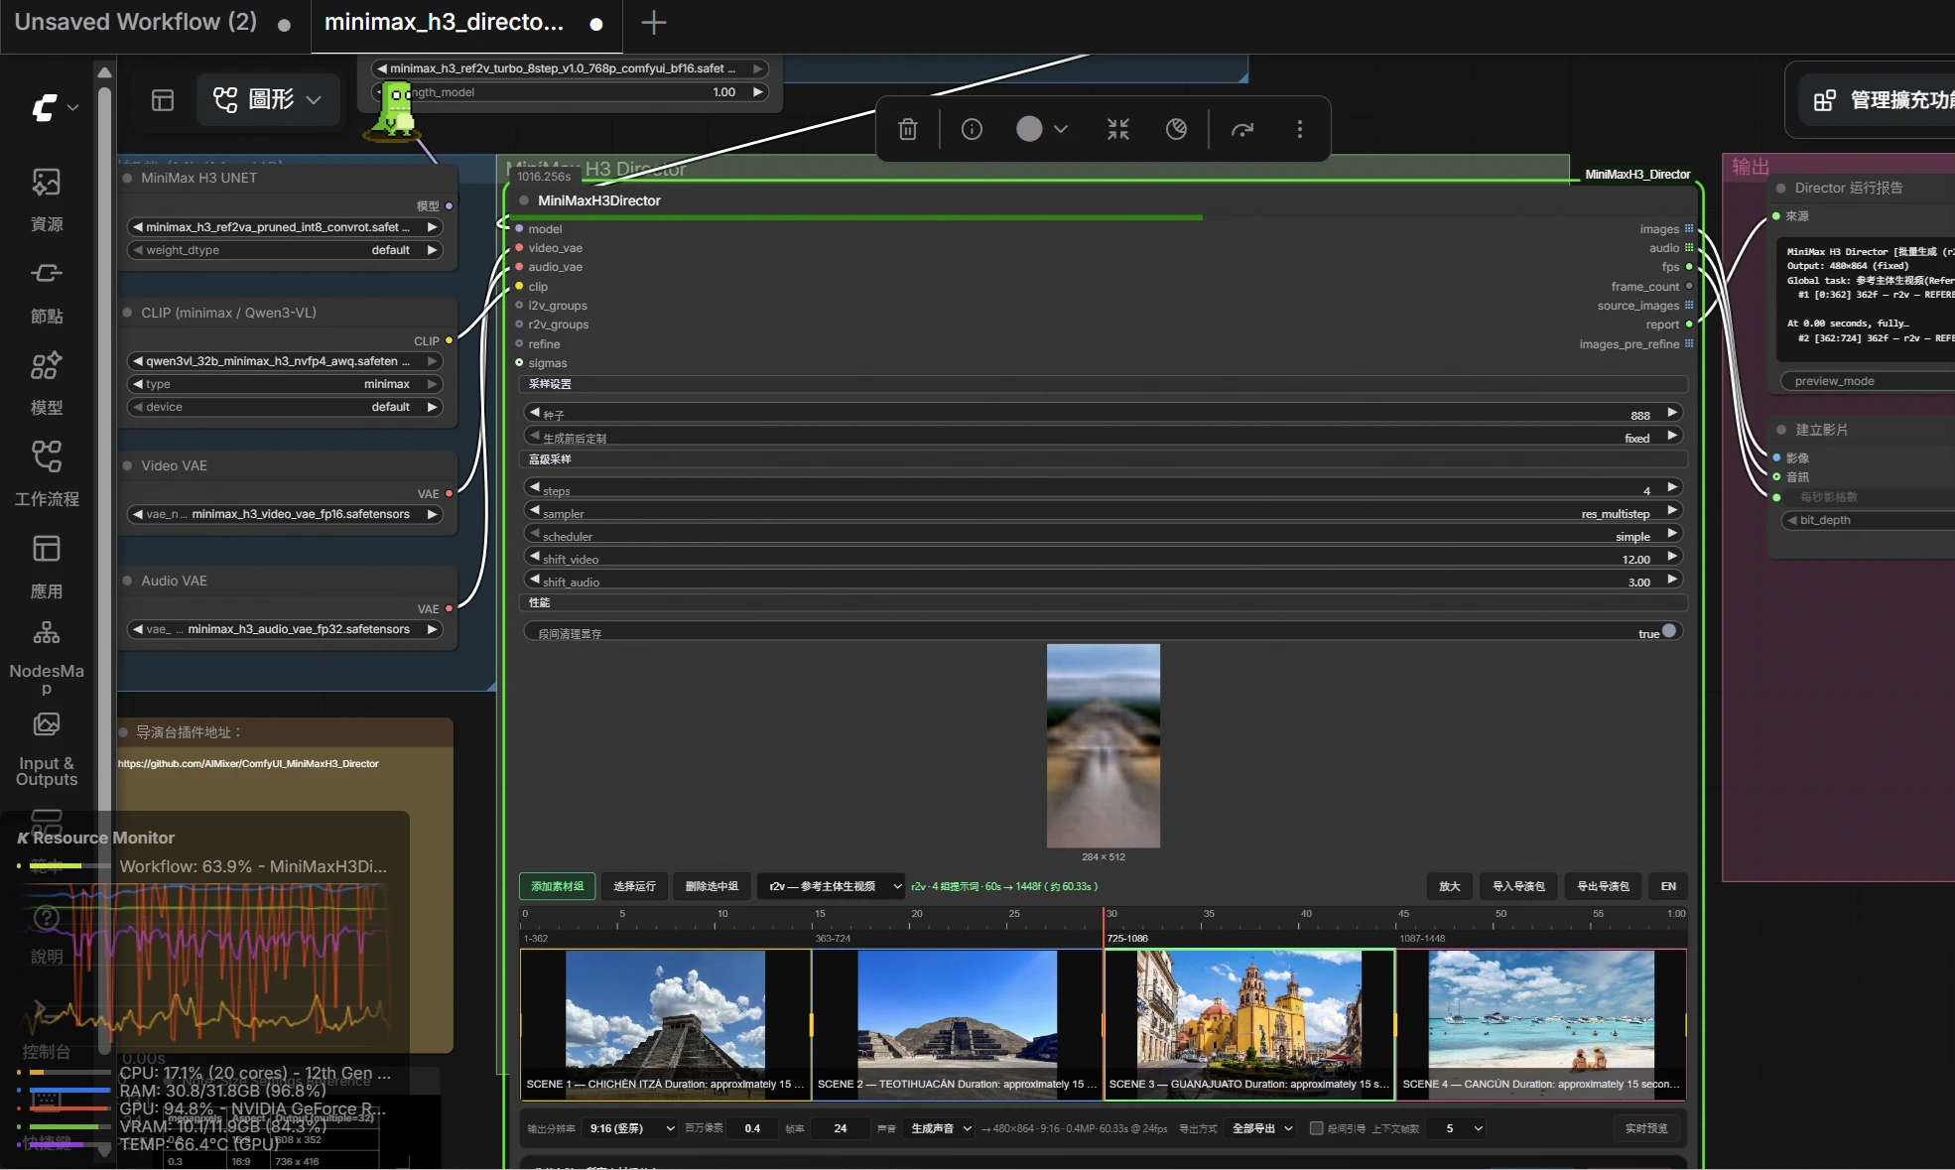
Task: Open the Input & Outputs sidebar panel
Action: (x=47, y=749)
